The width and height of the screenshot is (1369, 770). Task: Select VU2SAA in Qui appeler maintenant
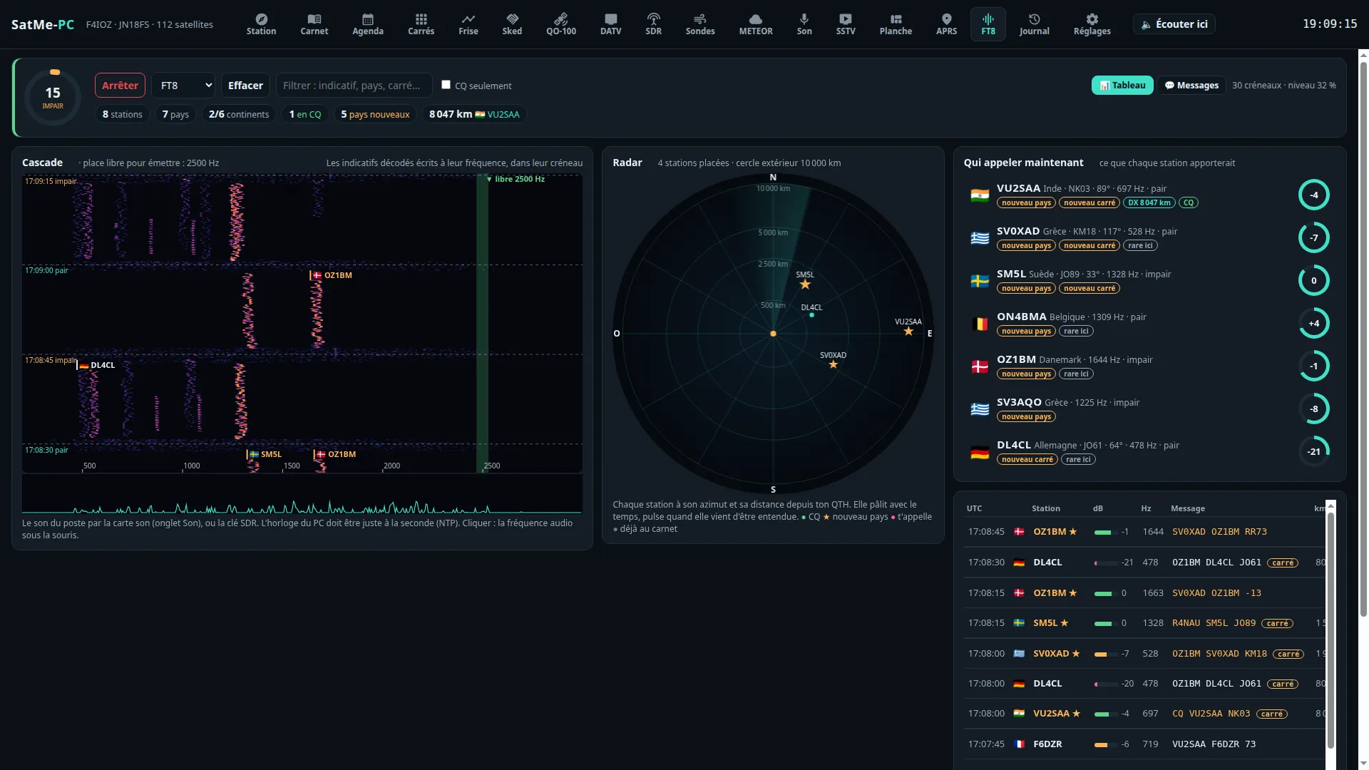click(1149, 195)
